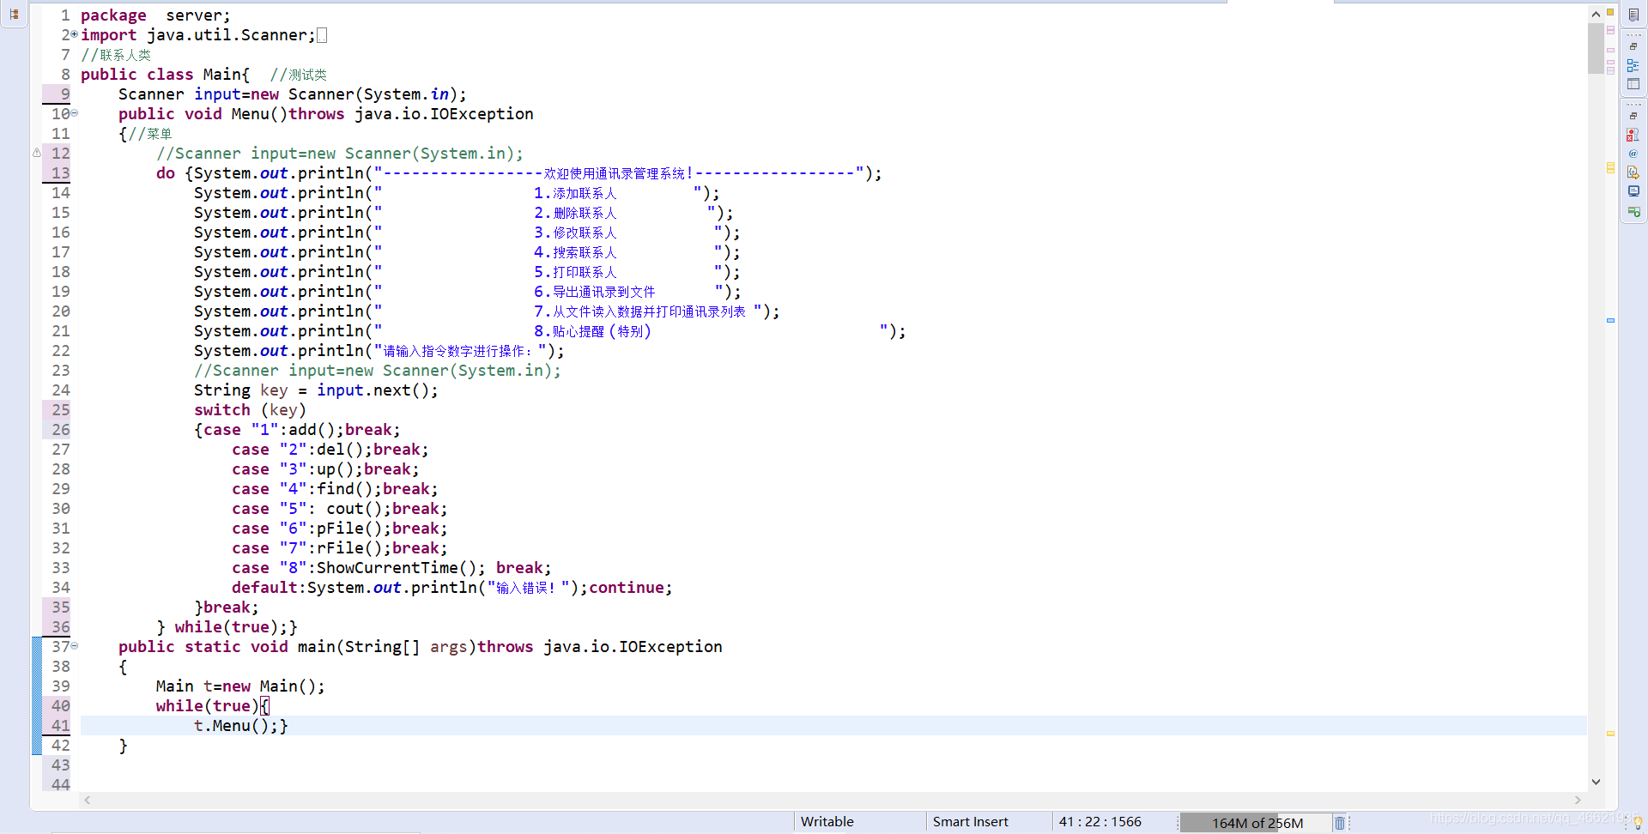Image resolution: width=1648 pixels, height=834 pixels.
Task: Click line number 25 in gutter
Action: [x=60, y=410]
